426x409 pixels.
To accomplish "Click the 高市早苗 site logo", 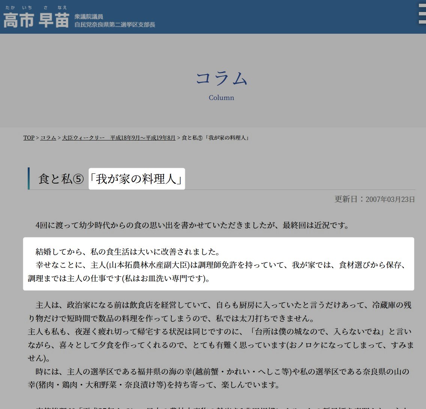I will point(36,17).
